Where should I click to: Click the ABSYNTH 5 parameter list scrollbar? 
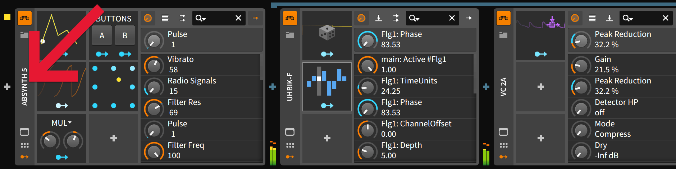click(x=261, y=67)
